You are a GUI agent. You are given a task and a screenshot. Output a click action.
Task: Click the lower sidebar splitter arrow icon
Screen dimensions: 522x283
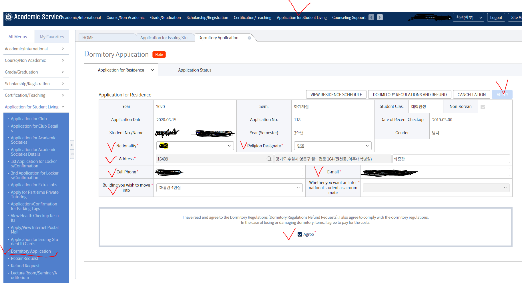tap(72, 154)
